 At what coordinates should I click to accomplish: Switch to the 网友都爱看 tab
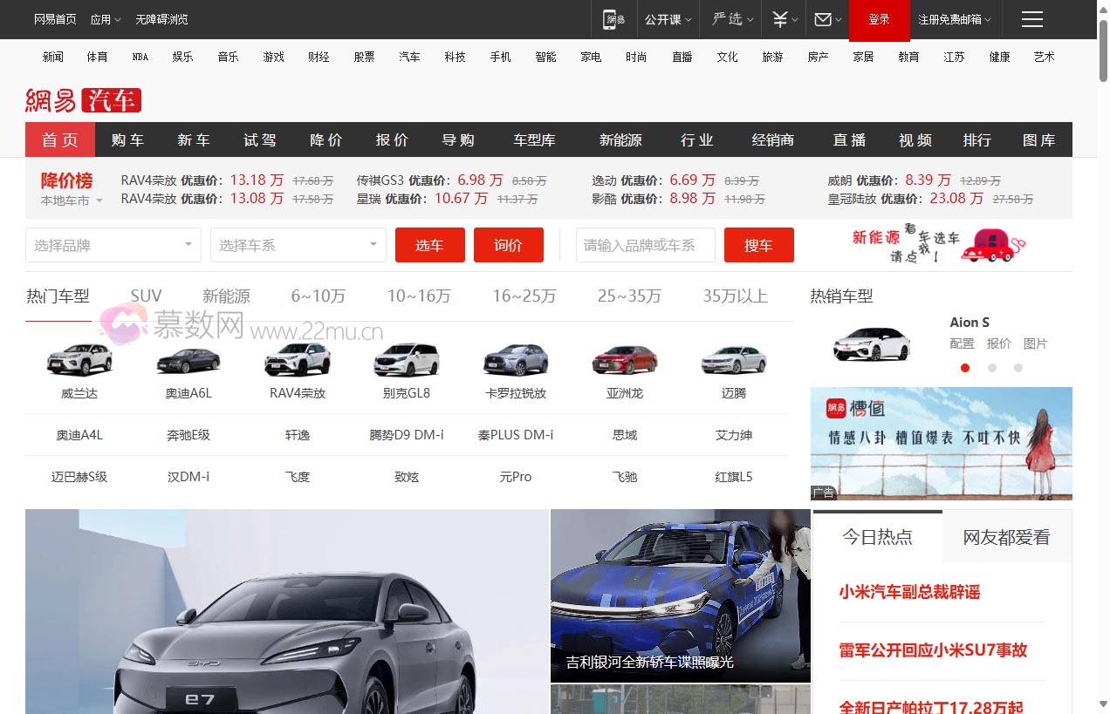point(1008,537)
